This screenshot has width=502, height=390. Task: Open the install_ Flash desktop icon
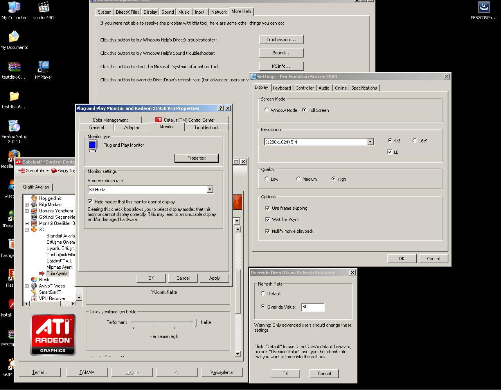[x=11, y=305]
